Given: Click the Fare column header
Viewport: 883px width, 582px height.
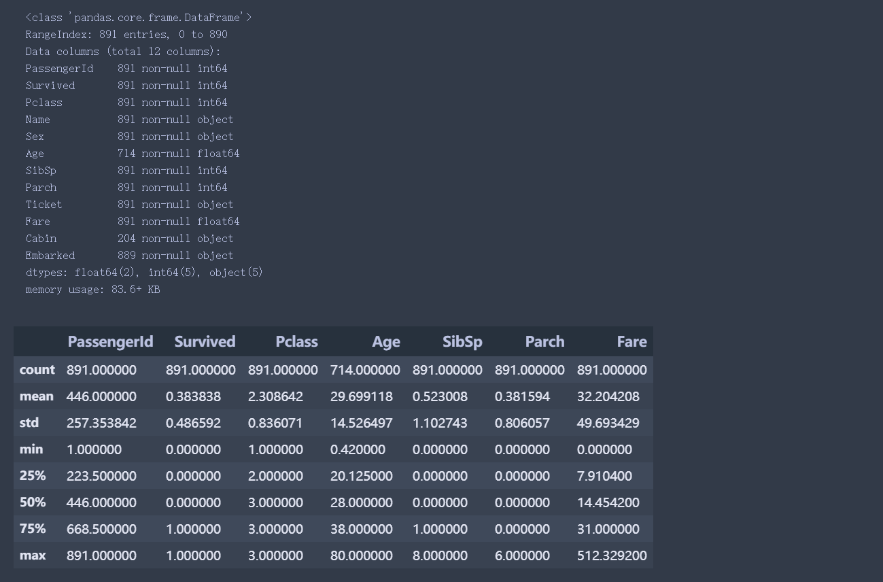Looking at the screenshot, I should tap(631, 341).
